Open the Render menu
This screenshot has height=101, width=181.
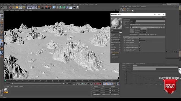pyautogui.click(x=40, y=4)
